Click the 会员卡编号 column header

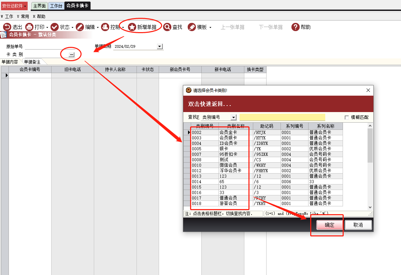[30, 69]
